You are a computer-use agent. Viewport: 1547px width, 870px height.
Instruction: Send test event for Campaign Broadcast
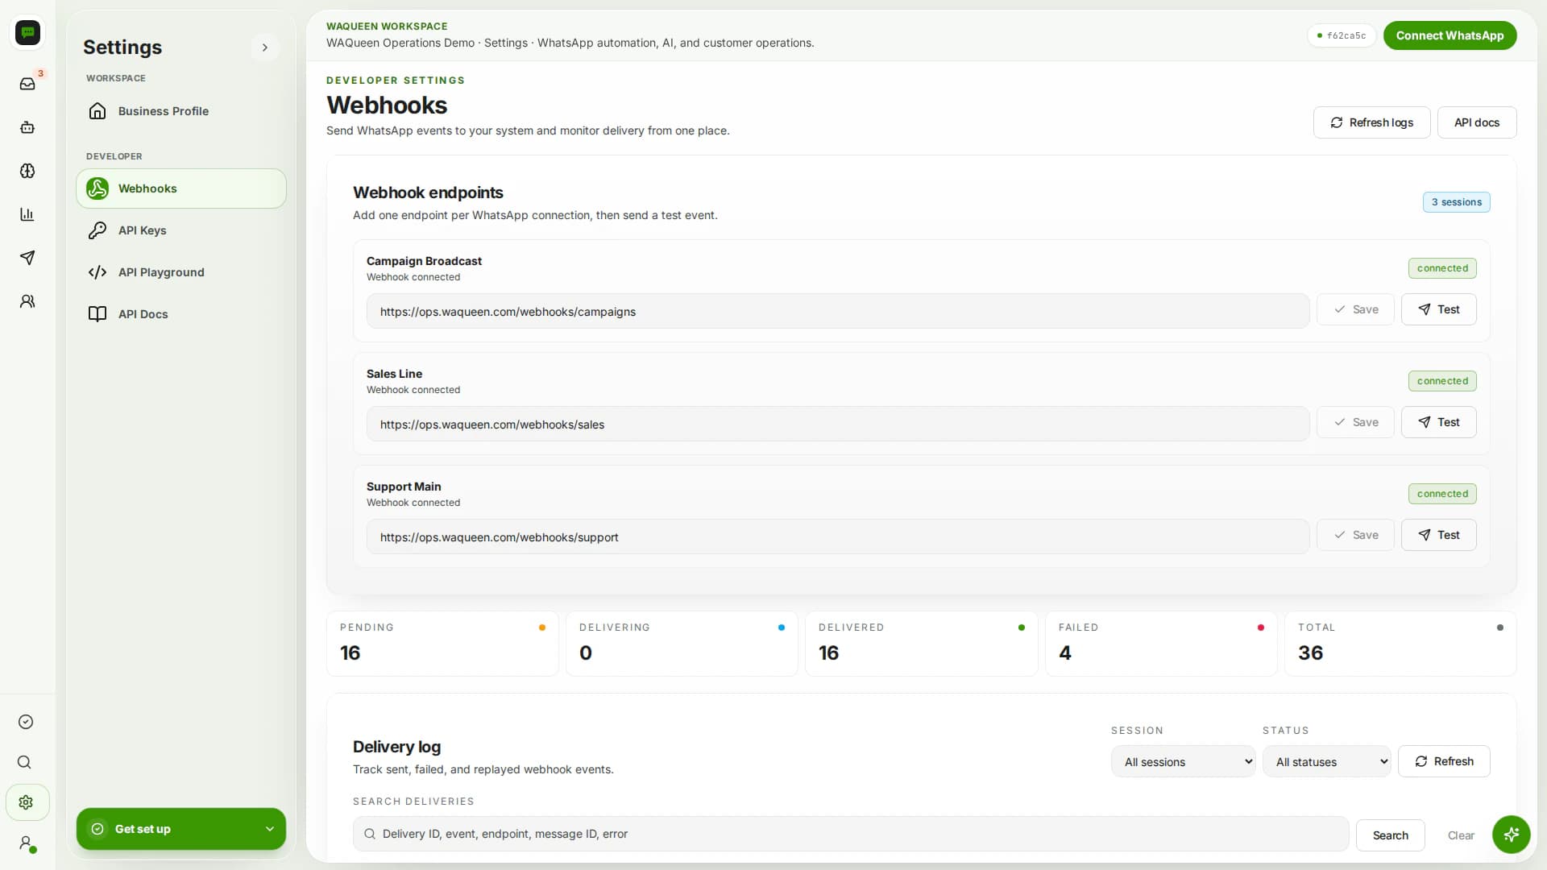[x=1438, y=309]
